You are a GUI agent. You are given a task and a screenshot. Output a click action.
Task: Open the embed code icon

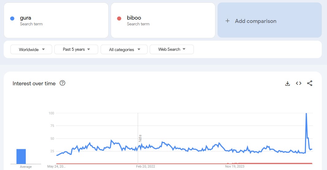pyautogui.click(x=298, y=83)
